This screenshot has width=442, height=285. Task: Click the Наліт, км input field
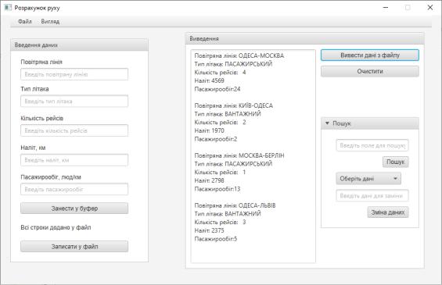(x=74, y=160)
